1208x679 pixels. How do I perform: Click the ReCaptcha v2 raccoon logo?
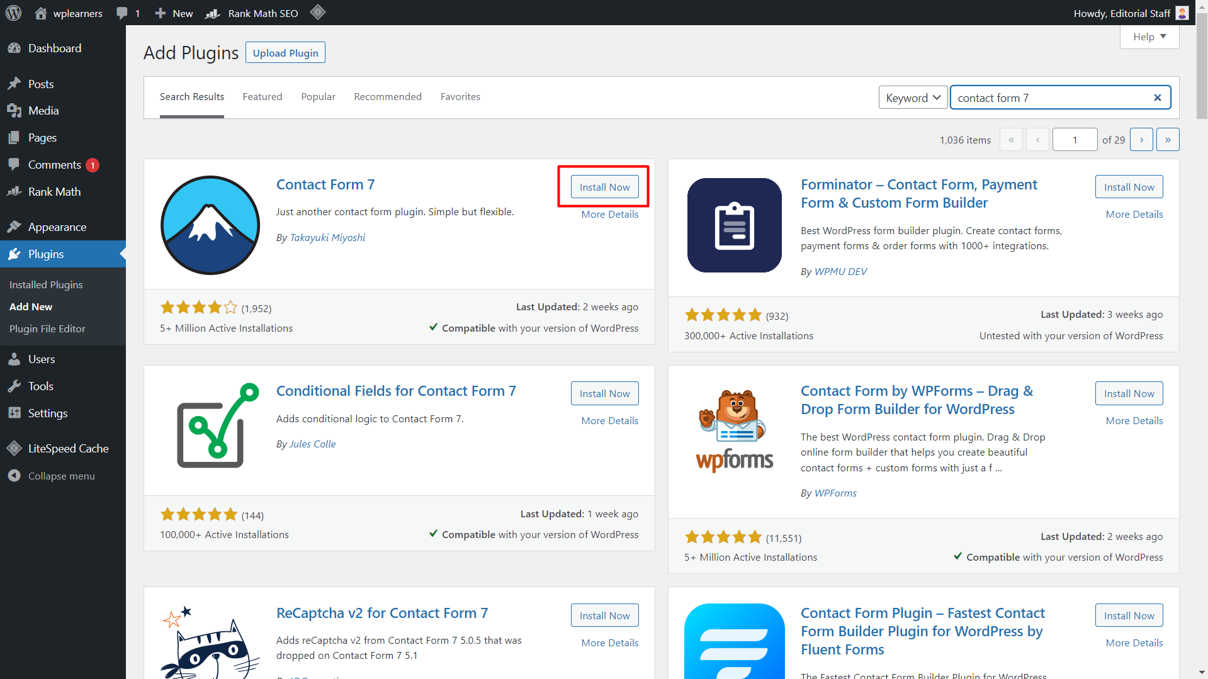pyautogui.click(x=210, y=642)
